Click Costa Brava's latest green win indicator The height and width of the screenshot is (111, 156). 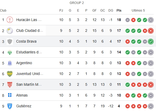[x=151, y=42]
